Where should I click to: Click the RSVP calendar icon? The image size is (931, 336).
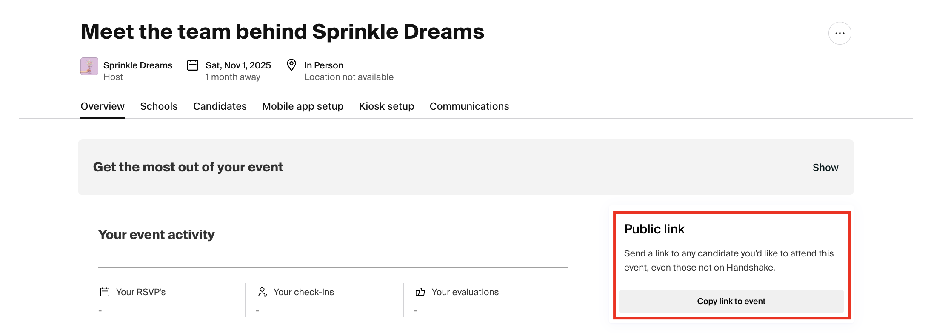(105, 292)
